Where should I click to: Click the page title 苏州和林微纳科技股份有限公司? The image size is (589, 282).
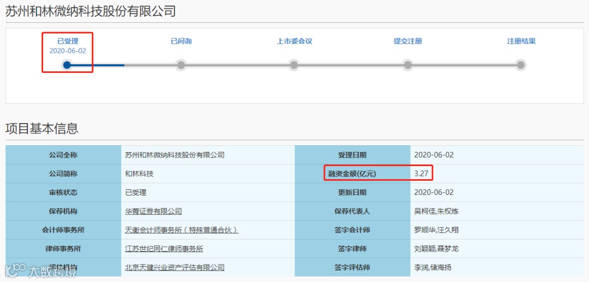coord(91,11)
